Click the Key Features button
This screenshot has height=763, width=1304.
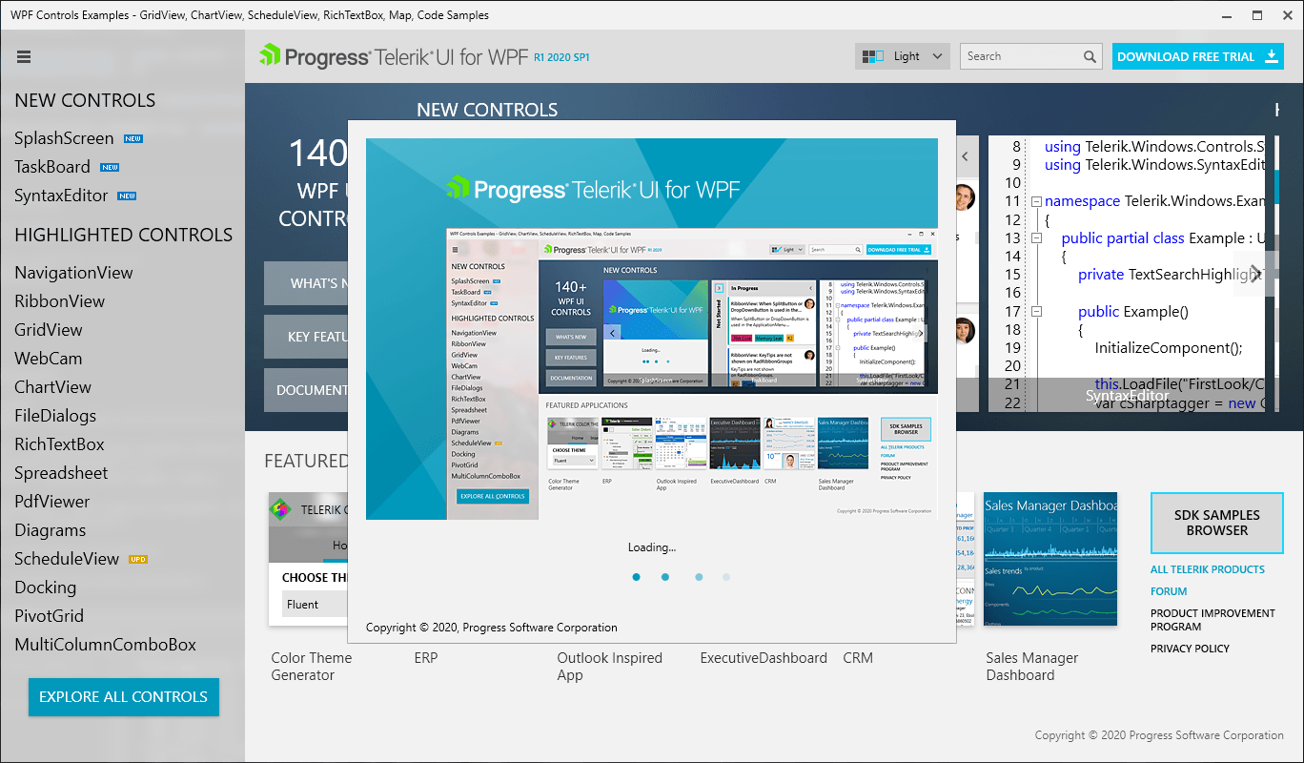tap(306, 337)
